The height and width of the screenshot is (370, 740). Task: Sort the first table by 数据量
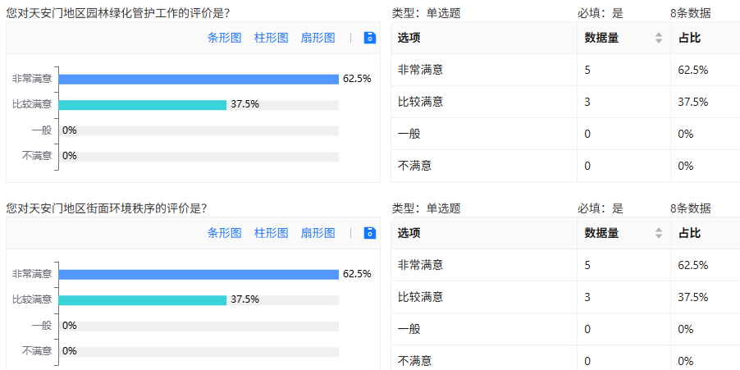[659, 39]
